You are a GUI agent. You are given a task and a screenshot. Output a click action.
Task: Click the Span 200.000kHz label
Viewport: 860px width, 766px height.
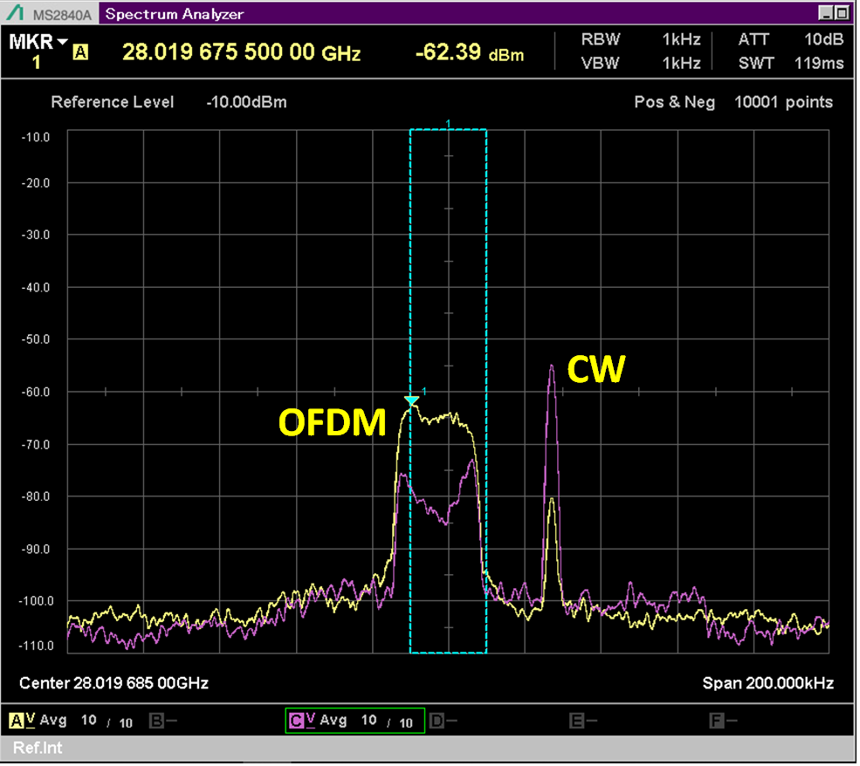coord(767,682)
